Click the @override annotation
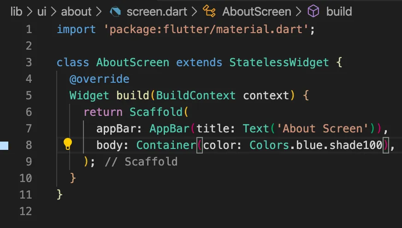This screenshot has height=228, width=402. pos(99,79)
